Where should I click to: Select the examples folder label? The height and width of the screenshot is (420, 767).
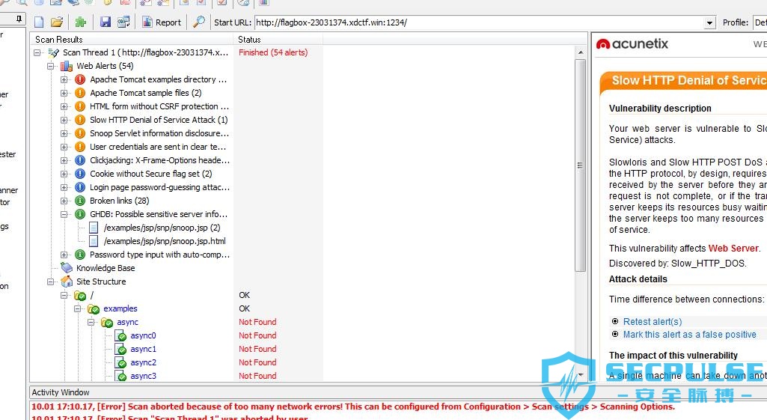(x=120, y=308)
